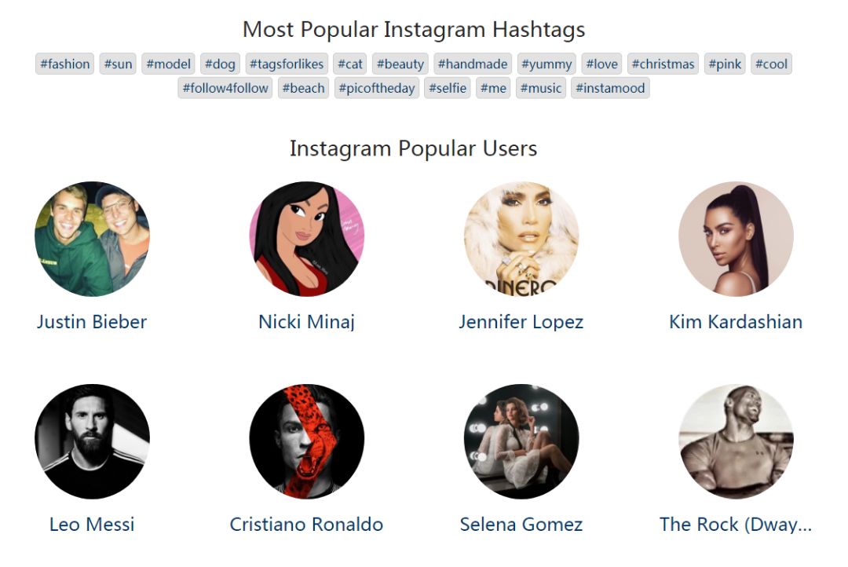The height and width of the screenshot is (567, 848).
Task: Click Nicki Minaj's cartoon avatar
Action: [x=306, y=239]
